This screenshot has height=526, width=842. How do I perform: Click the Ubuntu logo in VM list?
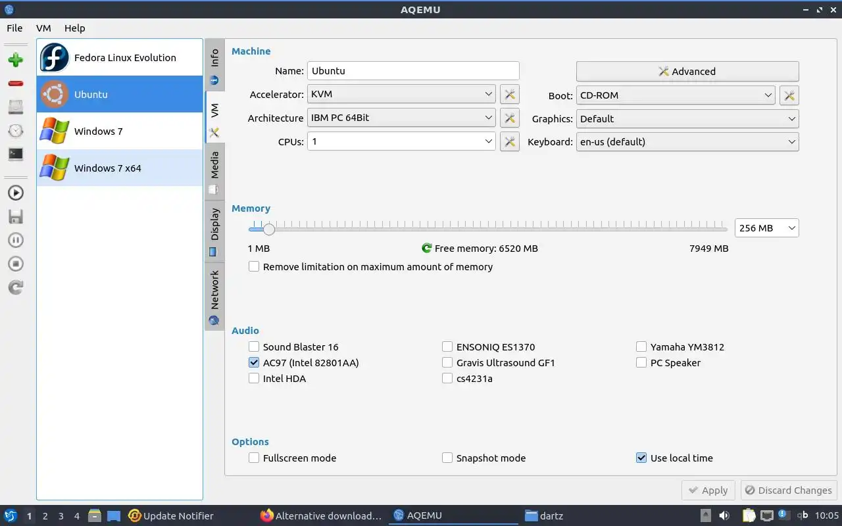point(55,94)
